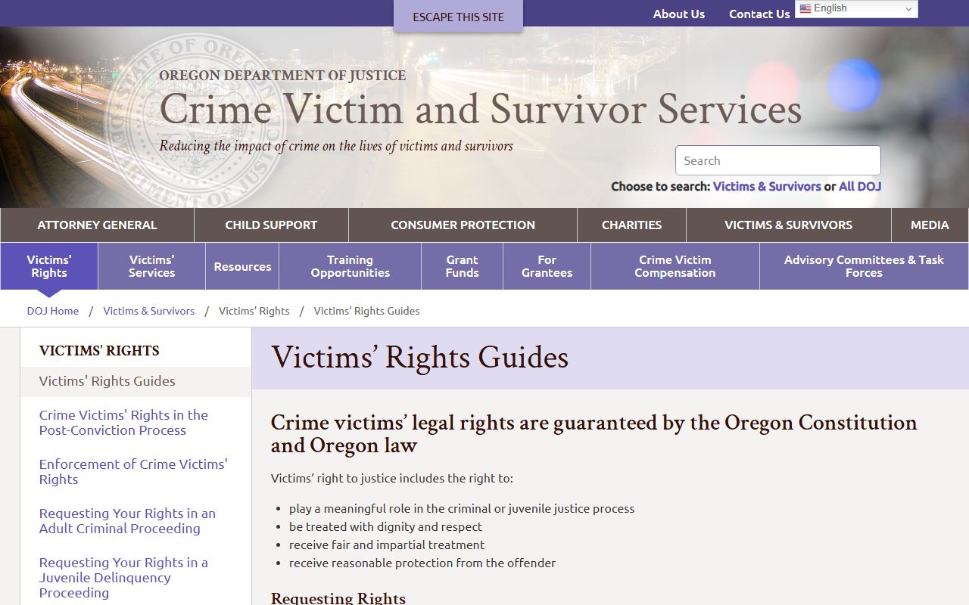
Task: Open Requesting Your Rights in Adult Criminal Proceeding
Action: click(x=127, y=521)
